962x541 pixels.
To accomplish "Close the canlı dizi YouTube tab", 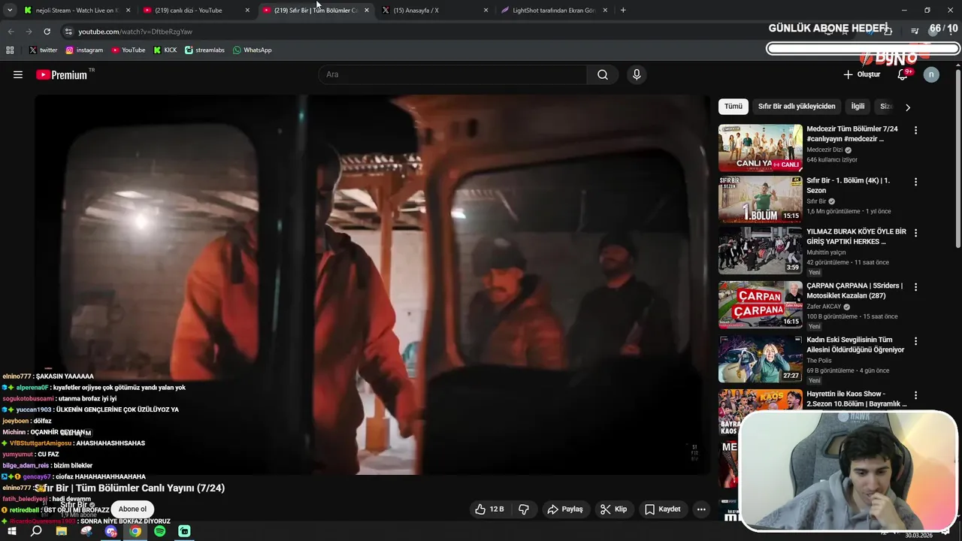I will (x=247, y=11).
